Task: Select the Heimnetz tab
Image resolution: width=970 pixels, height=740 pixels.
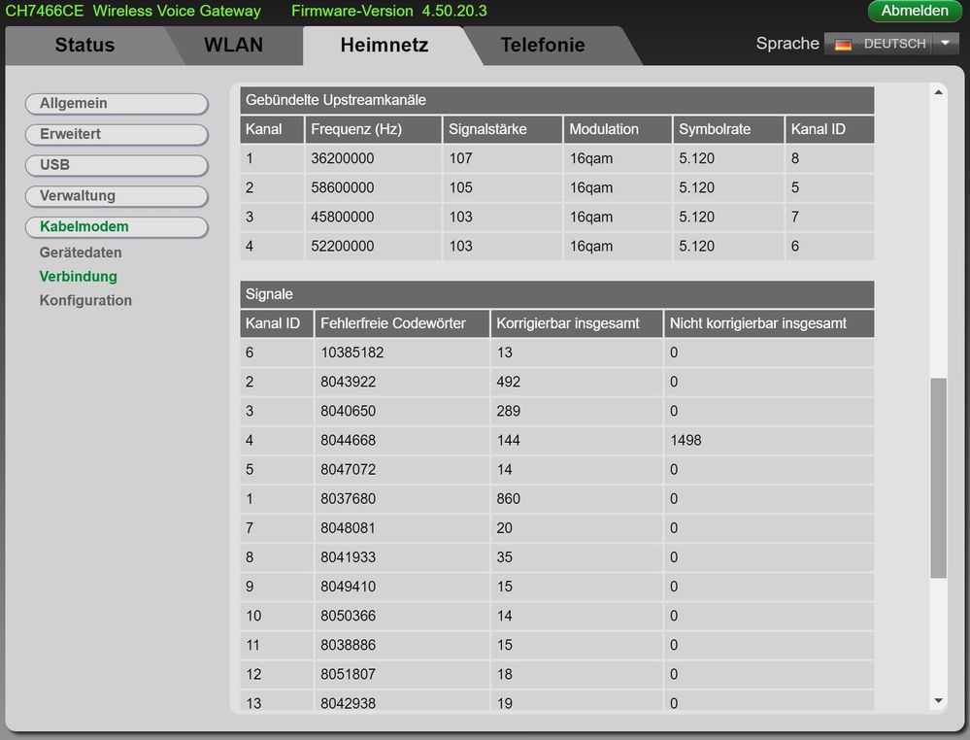Action: coord(385,46)
